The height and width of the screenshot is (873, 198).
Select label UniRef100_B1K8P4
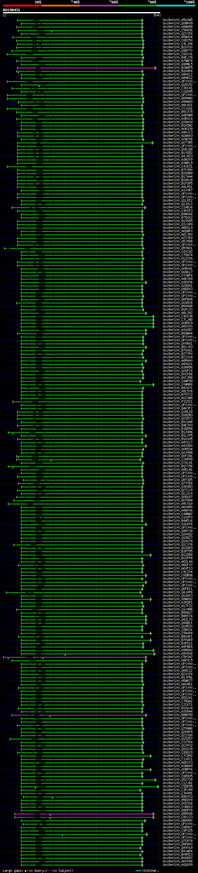click(178, 72)
